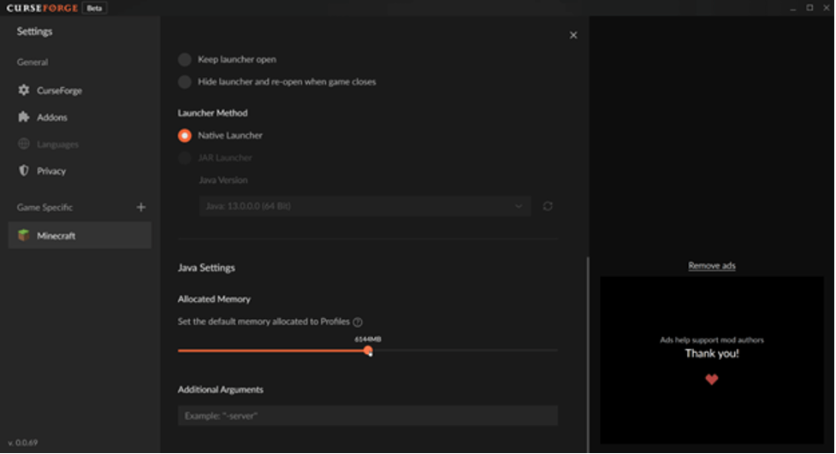Viewport: 836px width, 454px height.
Task: Open Languages settings section
Action: 57,144
